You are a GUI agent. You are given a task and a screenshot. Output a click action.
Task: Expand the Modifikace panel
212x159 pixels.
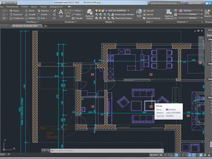click(33, 22)
